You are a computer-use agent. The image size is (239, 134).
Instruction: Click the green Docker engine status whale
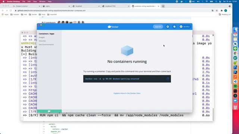click(49, 111)
